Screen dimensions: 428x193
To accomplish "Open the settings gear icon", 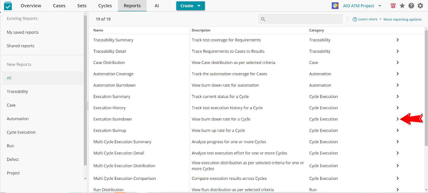I will [420, 6].
